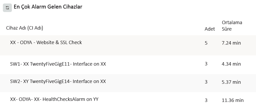Click the '4.34 min' average duration value
The height and width of the screenshot is (111, 256).
(231, 64)
